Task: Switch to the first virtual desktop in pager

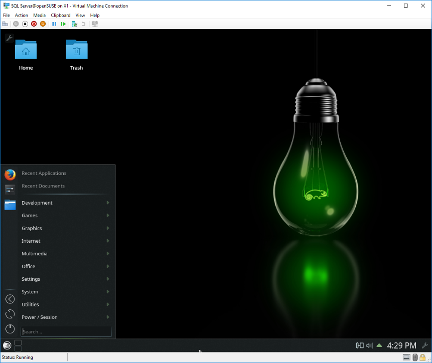Action: click(18, 342)
